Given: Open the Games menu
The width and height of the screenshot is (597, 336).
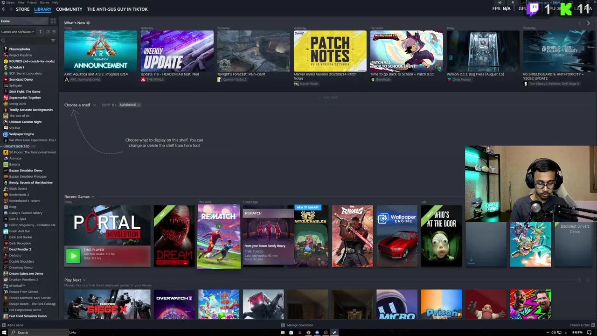Looking at the screenshot, I should (x=45, y=2).
